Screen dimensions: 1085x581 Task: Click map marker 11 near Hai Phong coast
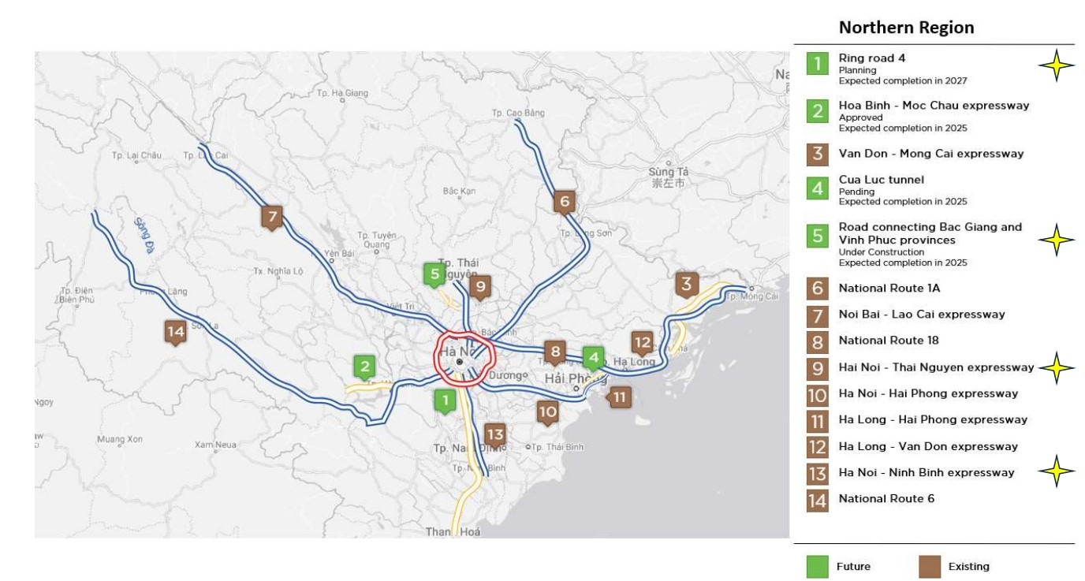[x=620, y=398]
